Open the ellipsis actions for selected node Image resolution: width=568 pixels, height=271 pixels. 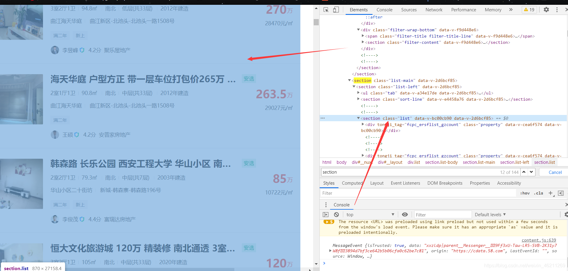(x=323, y=118)
